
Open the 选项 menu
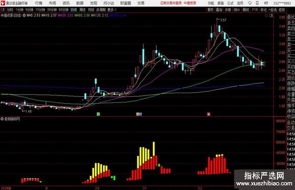[x=240, y=3]
